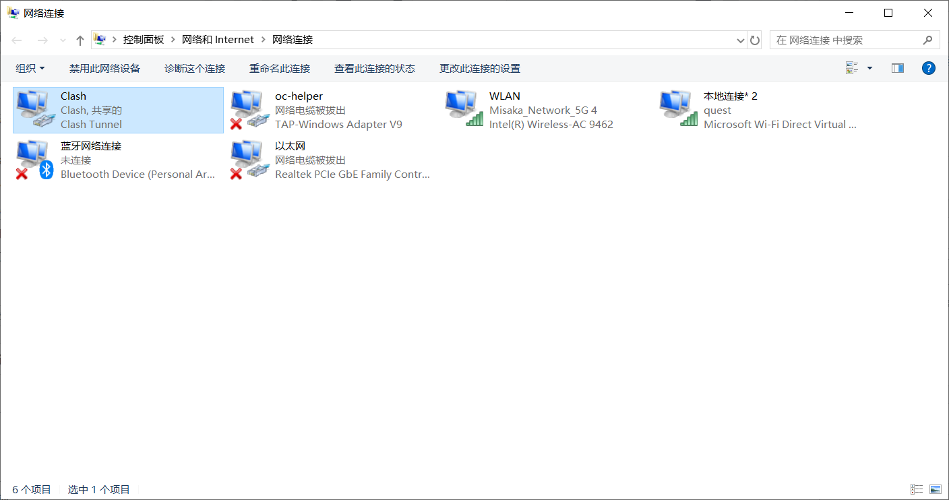Click the "6 个项目" status text
The image size is (949, 500).
[x=32, y=489]
